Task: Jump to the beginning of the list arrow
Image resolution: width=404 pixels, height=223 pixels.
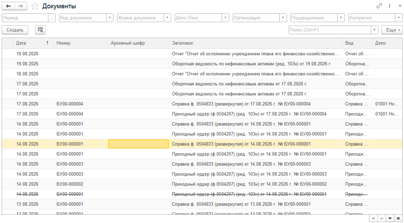Action: click(373, 218)
